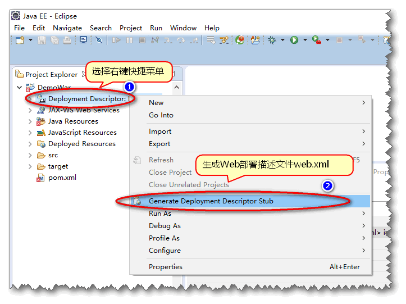Expand the JAX-WS Web Services node
Image resolution: width=406 pixels, height=304 pixels.
click(x=30, y=110)
